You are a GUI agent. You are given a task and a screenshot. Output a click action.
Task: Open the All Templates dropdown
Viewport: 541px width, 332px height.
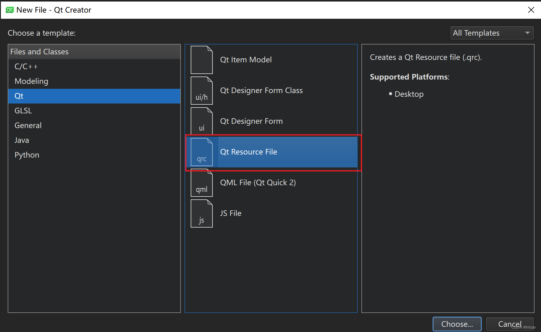click(492, 33)
